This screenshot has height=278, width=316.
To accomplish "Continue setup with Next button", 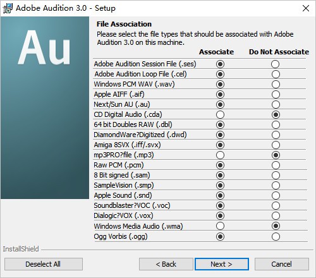I will tap(222, 264).
